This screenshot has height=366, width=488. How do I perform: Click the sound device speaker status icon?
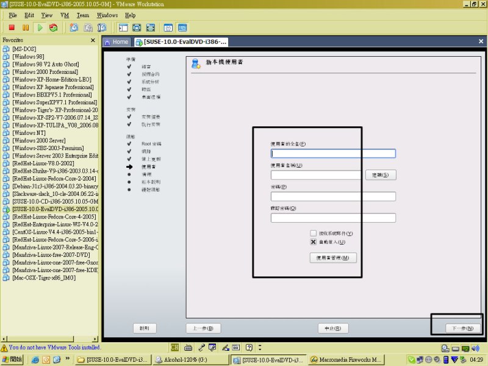coord(475,348)
